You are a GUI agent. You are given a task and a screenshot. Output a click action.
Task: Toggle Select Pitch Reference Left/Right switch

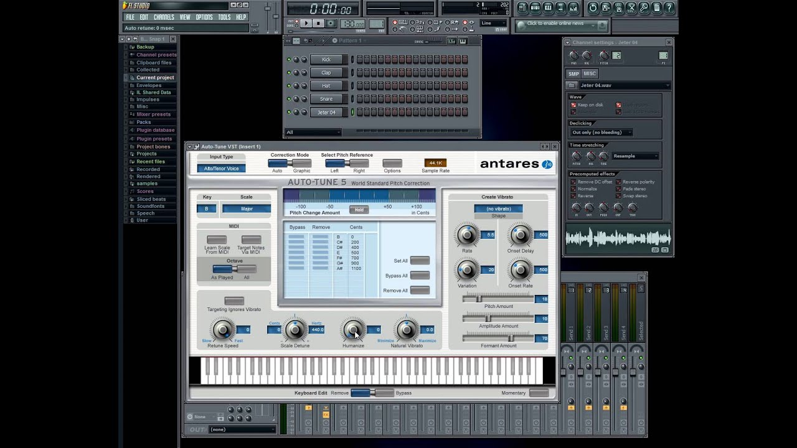pos(347,163)
